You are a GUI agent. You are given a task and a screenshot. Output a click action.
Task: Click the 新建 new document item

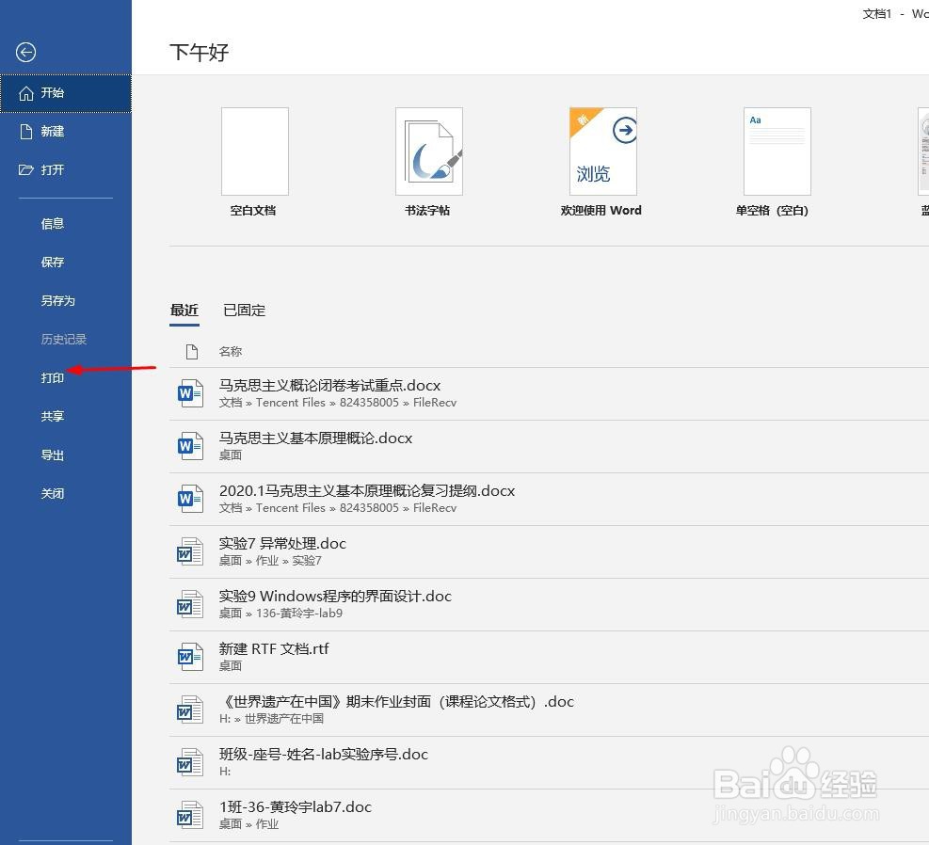[66, 132]
